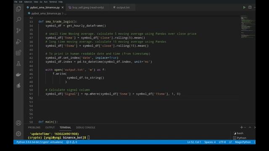Open the Run menu
Screen dimensions: 269x151
pyautogui.click(x=46, y=2)
